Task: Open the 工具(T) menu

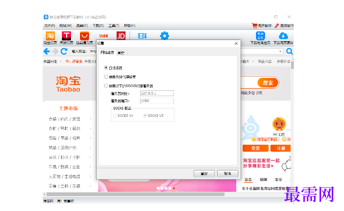Action: coord(114,26)
